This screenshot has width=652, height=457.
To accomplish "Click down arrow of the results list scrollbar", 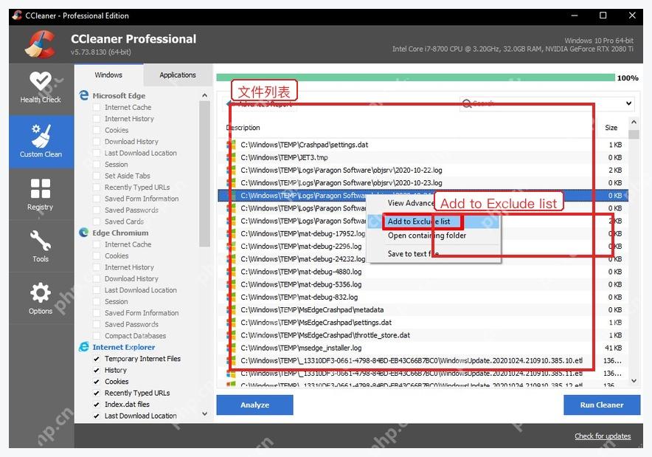I will 634,380.
